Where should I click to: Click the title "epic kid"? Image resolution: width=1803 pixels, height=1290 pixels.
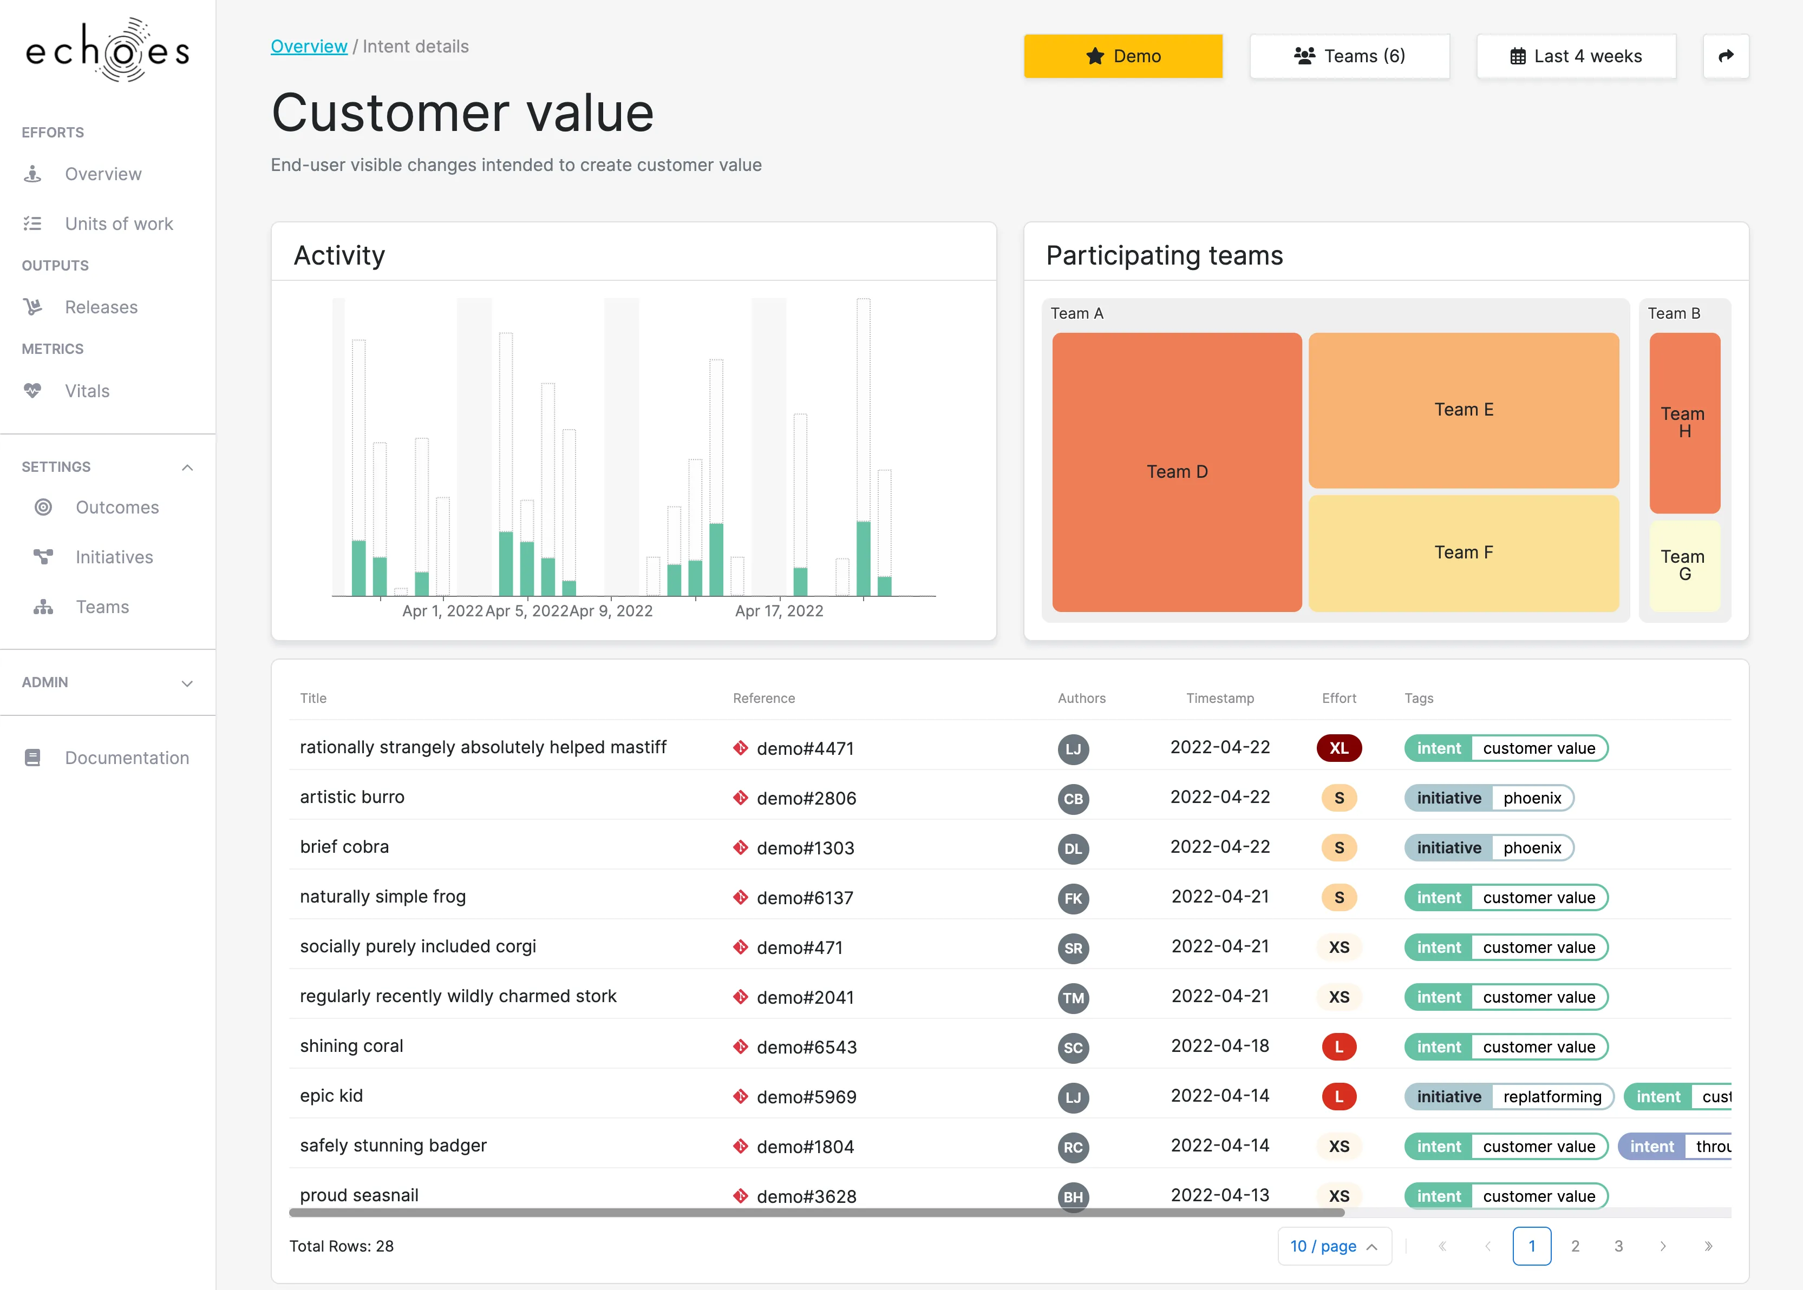[x=331, y=1095]
